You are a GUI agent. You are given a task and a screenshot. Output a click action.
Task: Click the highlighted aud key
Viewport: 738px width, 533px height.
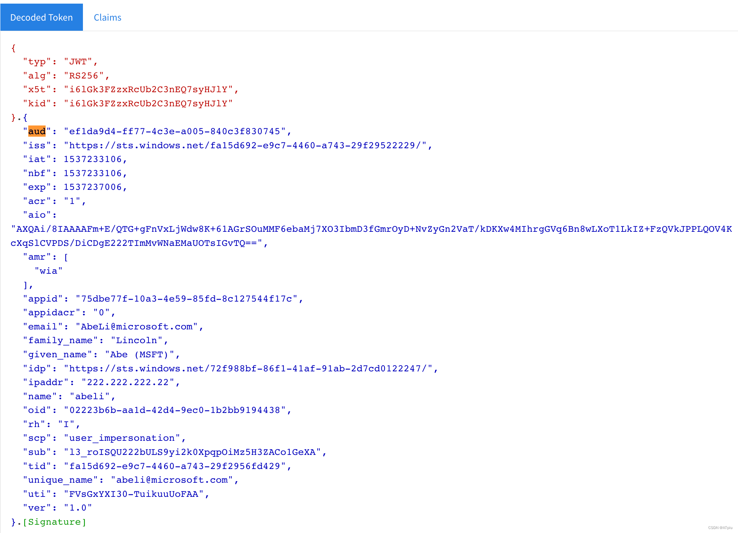click(x=37, y=131)
